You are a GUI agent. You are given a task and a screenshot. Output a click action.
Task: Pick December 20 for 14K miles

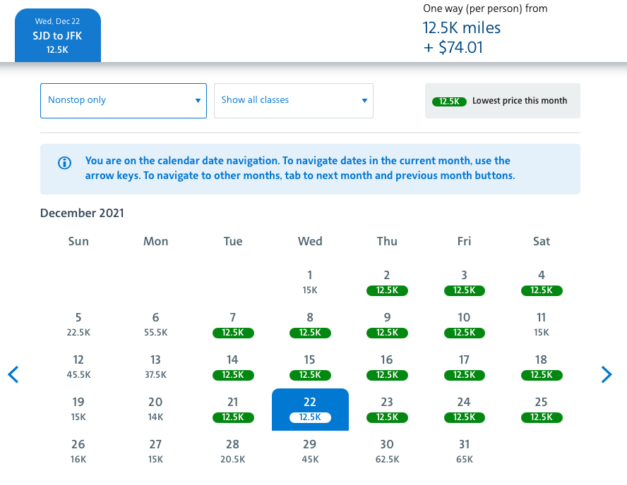(x=155, y=409)
